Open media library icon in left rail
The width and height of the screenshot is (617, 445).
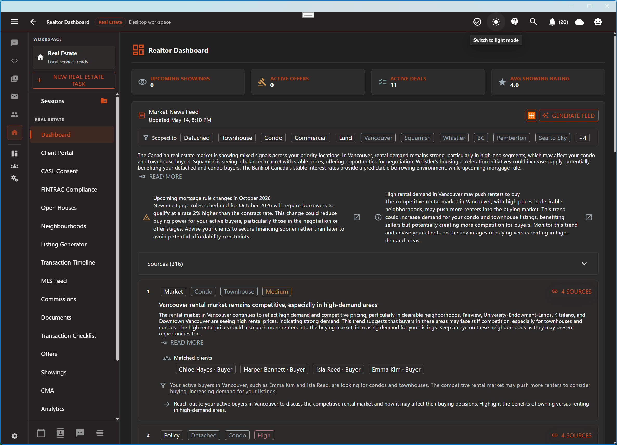[x=14, y=78]
